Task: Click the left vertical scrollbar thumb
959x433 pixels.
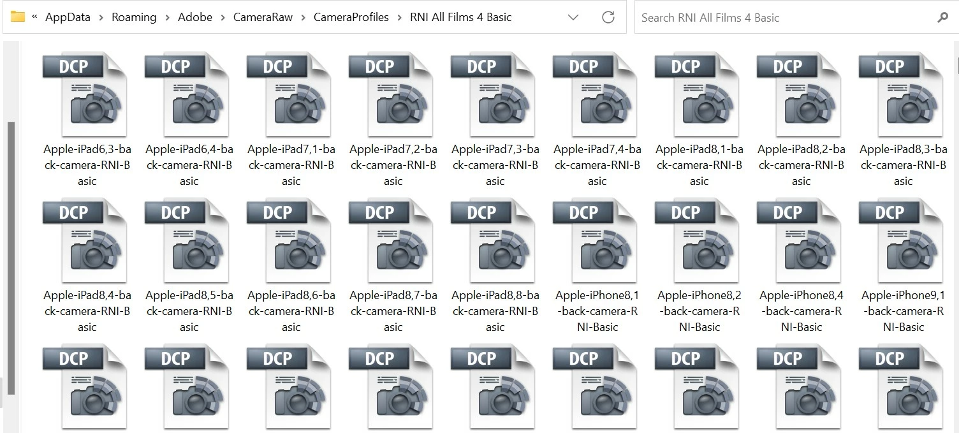Action: coord(11,257)
